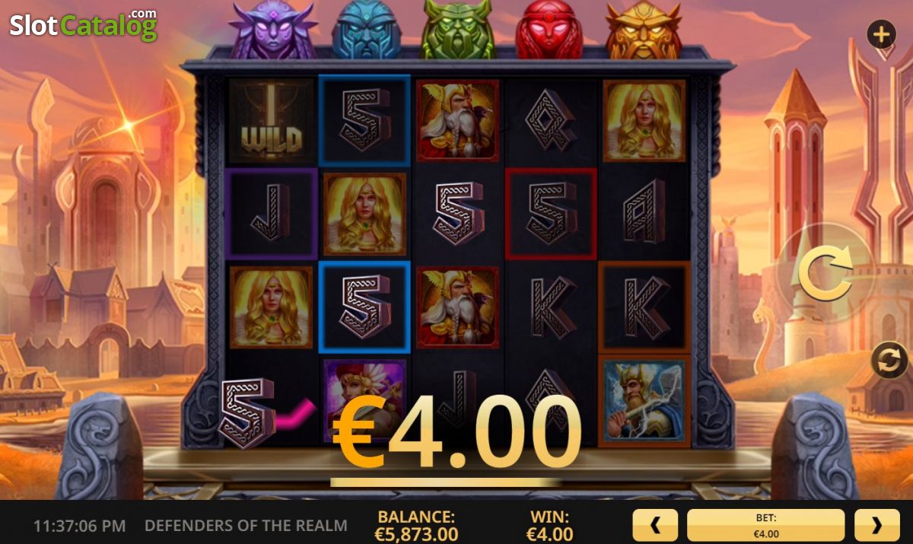Click the purple horned mask on top
The height and width of the screenshot is (544, 913).
click(272, 31)
